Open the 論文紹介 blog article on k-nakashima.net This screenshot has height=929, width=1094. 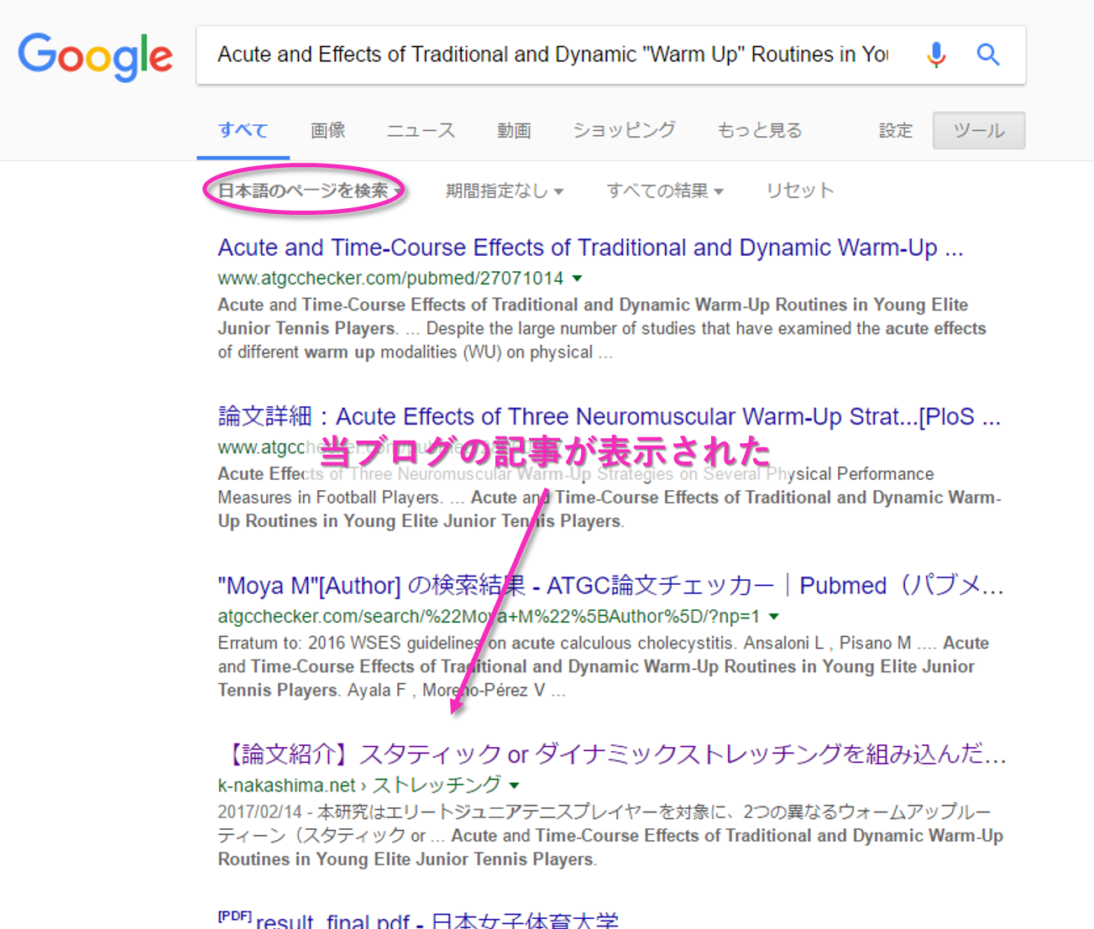click(610, 754)
